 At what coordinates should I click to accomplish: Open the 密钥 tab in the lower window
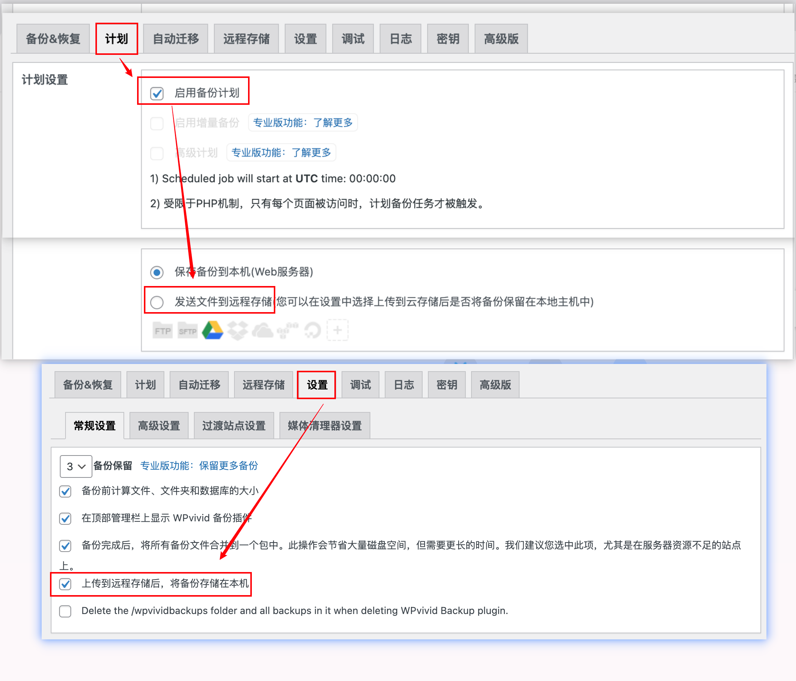tap(447, 385)
